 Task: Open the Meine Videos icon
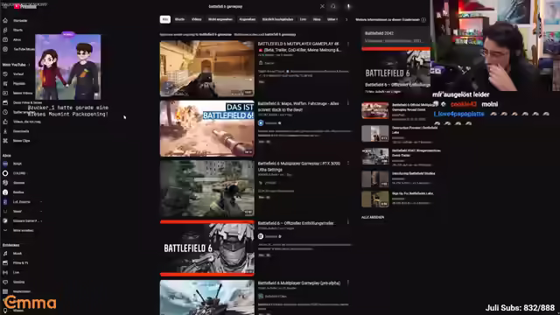(x=5, y=93)
